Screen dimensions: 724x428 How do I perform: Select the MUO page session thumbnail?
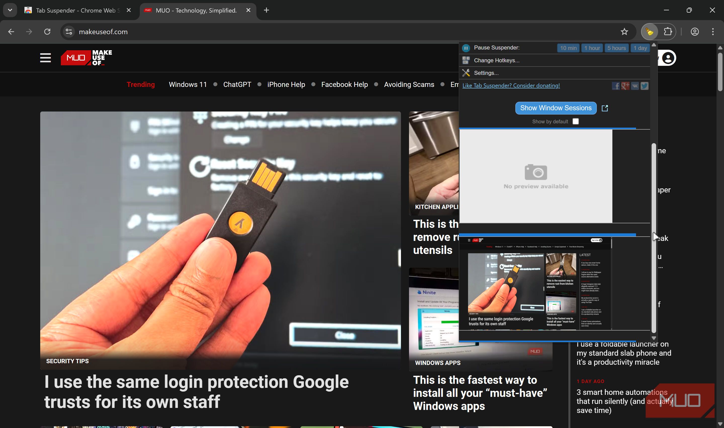(535, 284)
